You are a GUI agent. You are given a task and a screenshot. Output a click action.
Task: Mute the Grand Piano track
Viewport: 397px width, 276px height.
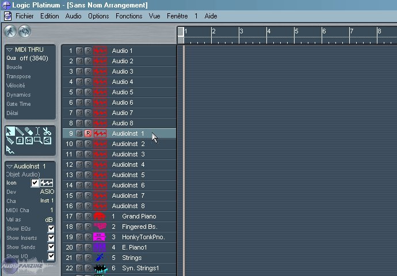(x=79, y=216)
